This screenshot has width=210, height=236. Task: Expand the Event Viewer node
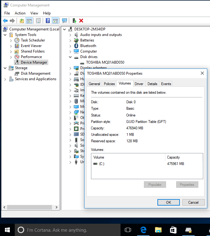coord(11,46)
